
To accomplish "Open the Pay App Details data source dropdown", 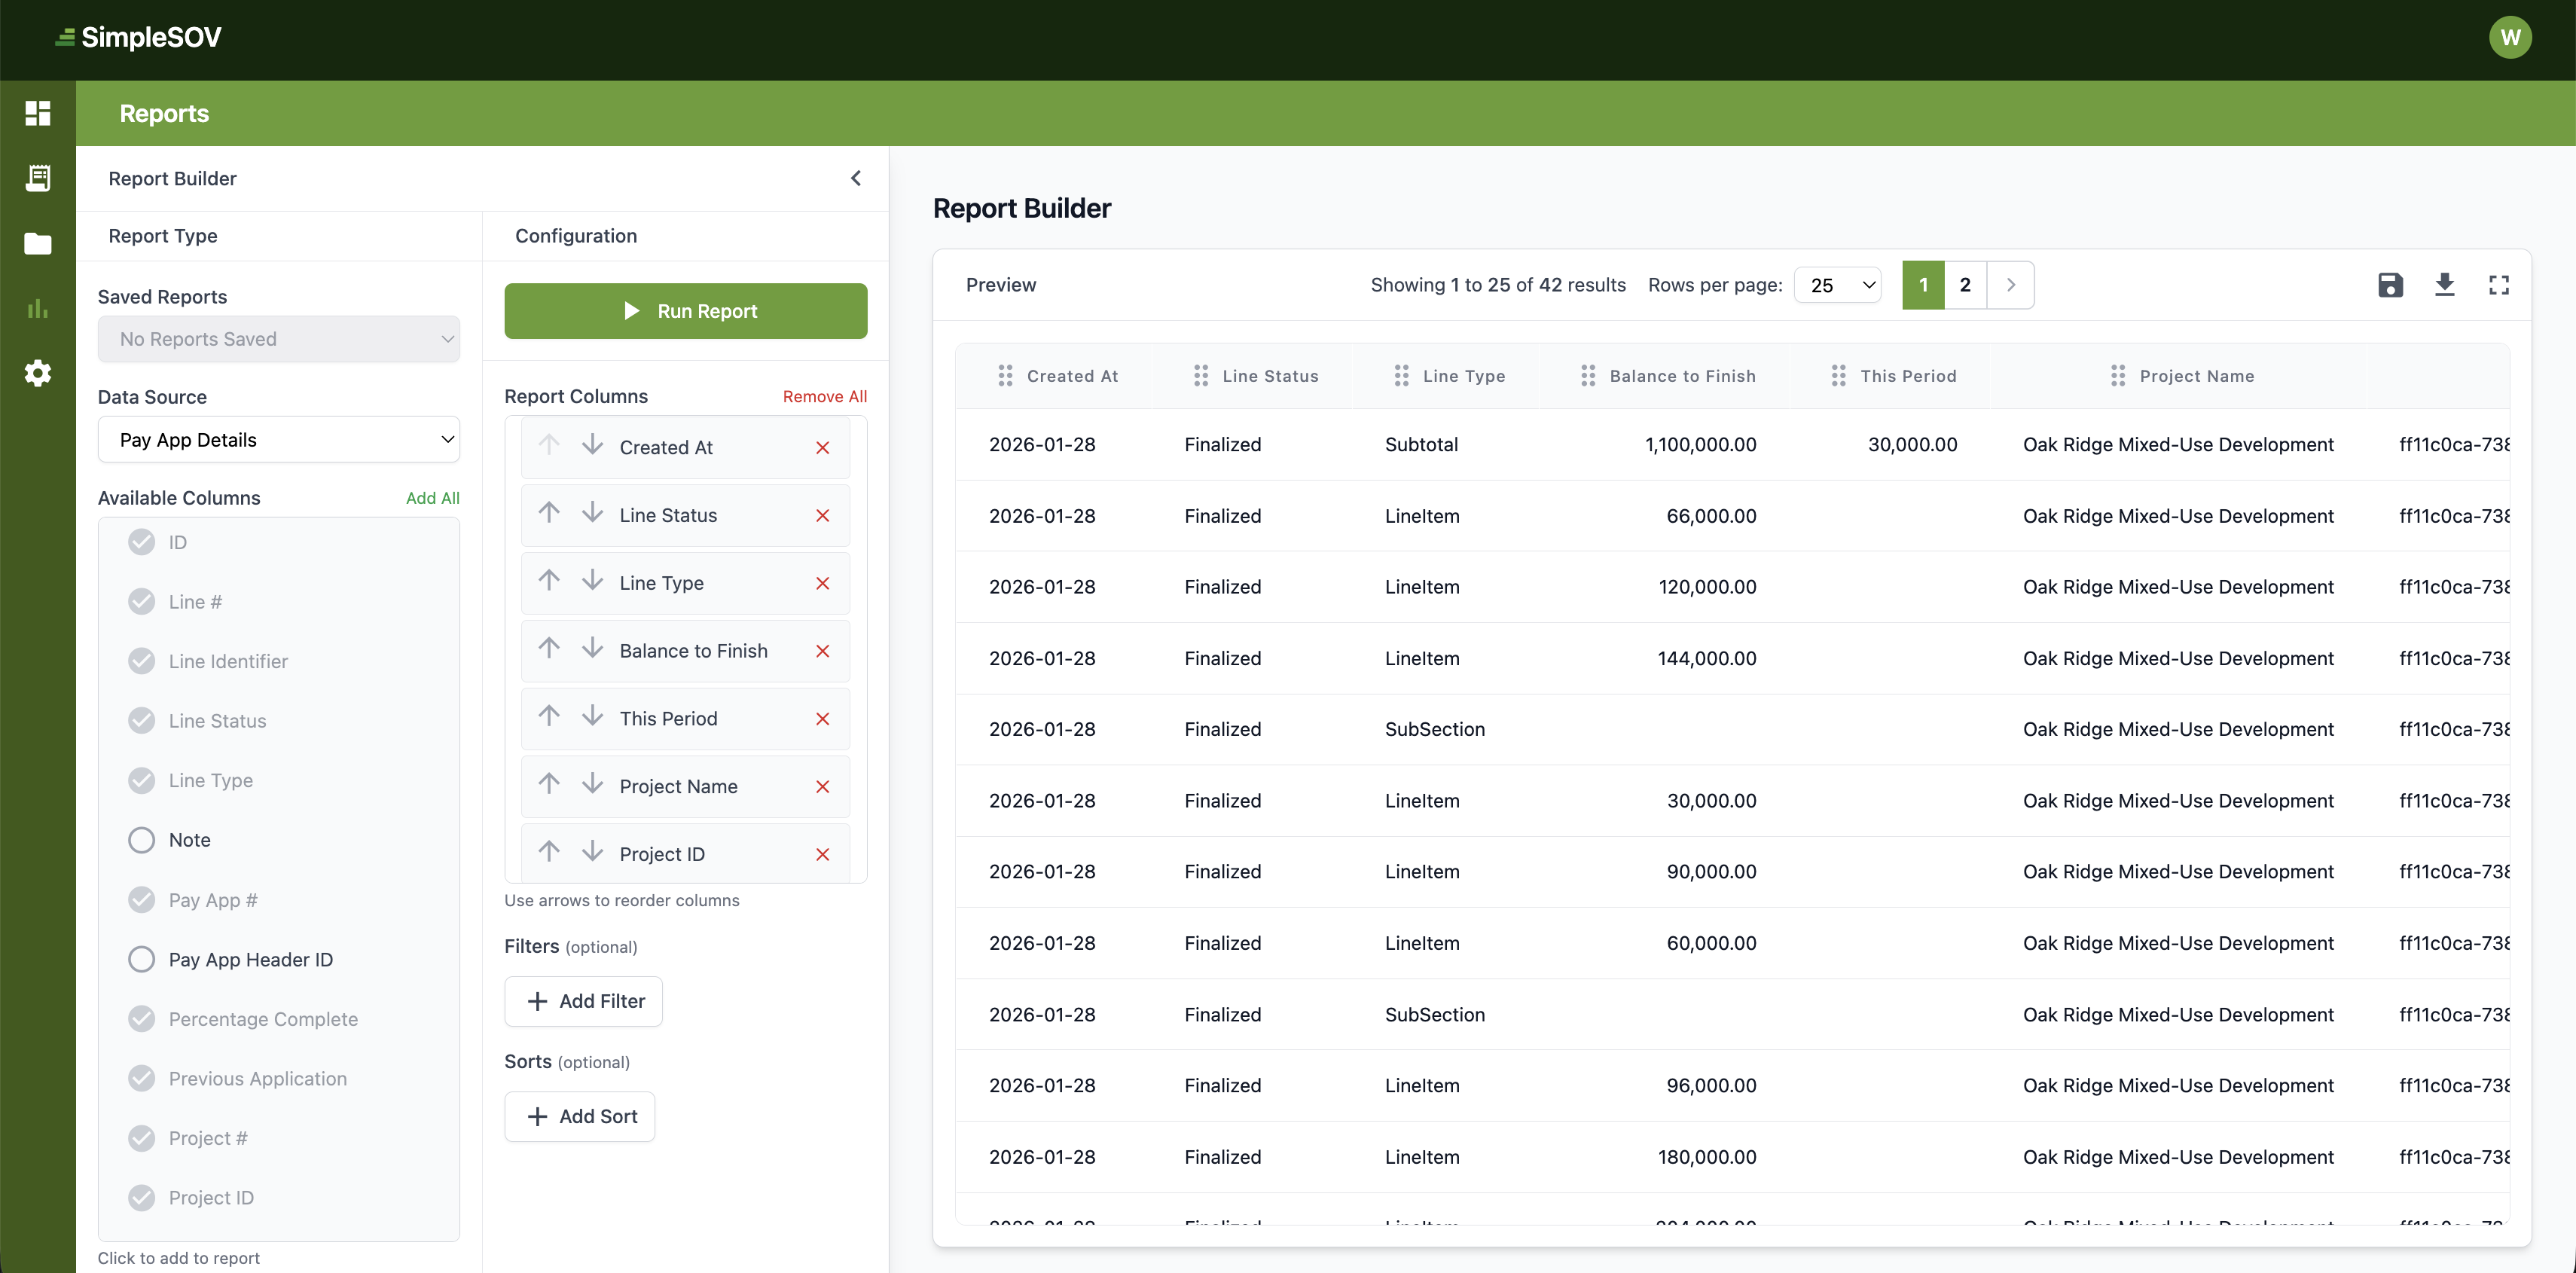I will pos(279,440).
